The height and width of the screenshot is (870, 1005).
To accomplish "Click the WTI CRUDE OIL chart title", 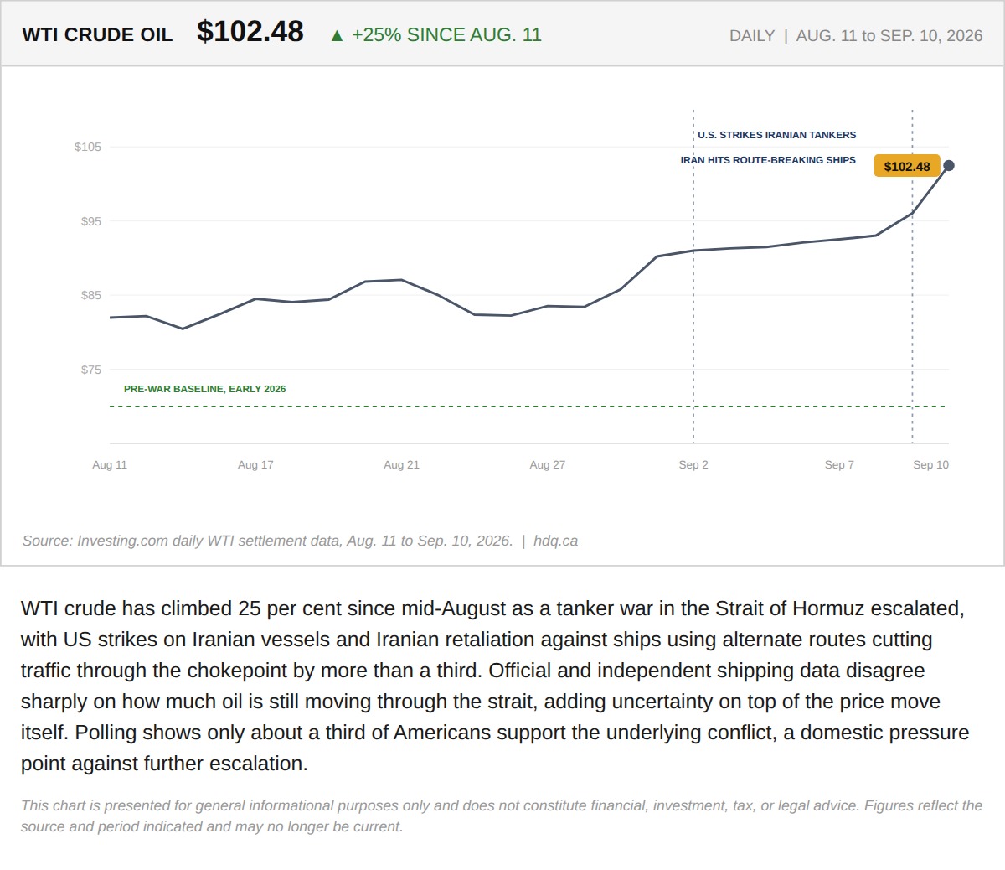I will click(x=97, y=35).
